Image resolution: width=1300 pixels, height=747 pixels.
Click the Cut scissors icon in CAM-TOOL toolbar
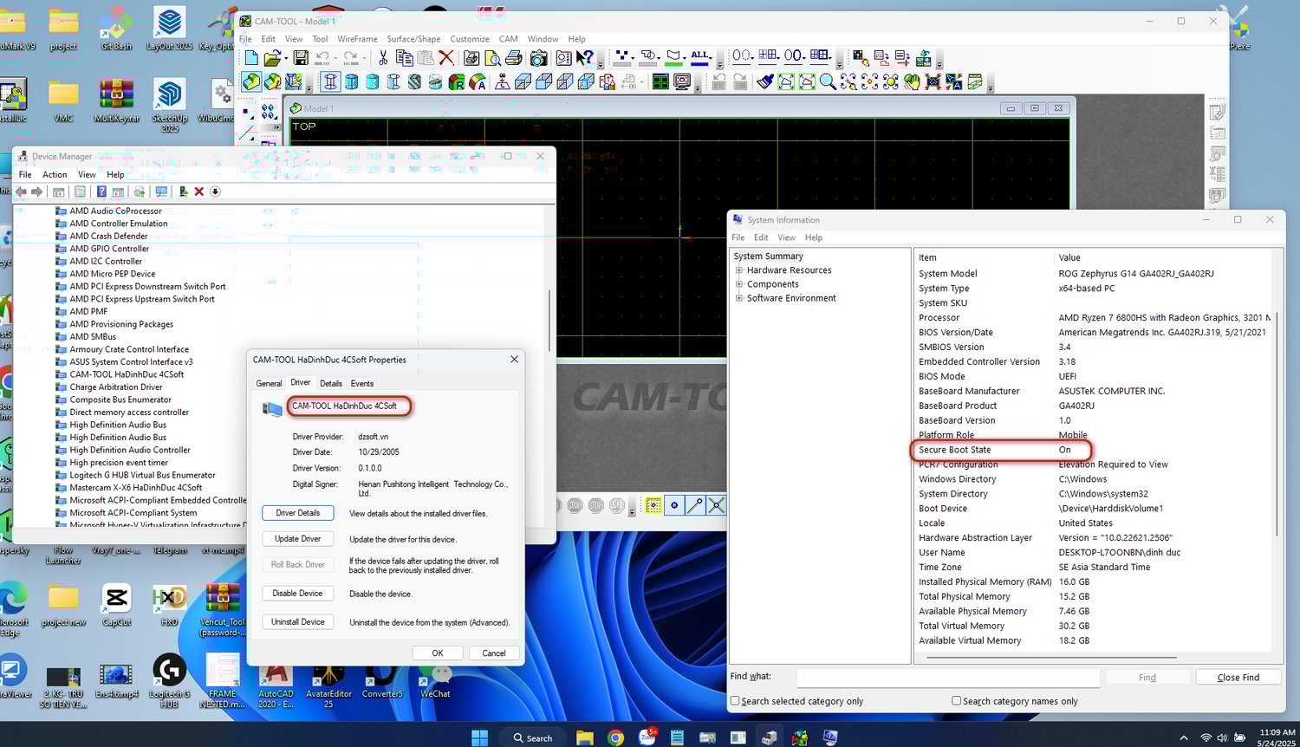(383, 58)
